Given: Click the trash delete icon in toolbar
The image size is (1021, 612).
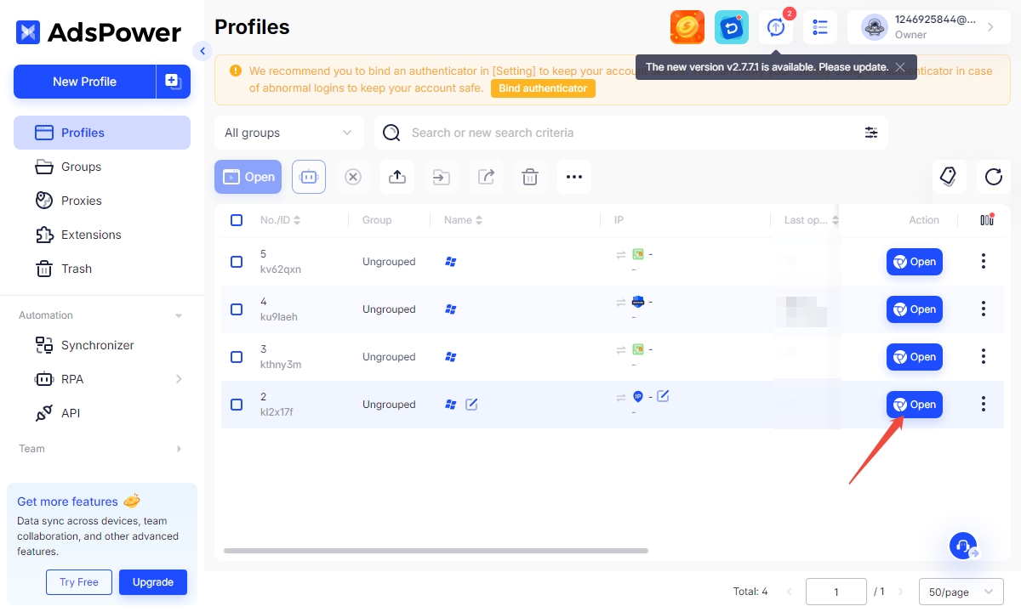Looking at the screenshot, I should (x=530, y=177).
